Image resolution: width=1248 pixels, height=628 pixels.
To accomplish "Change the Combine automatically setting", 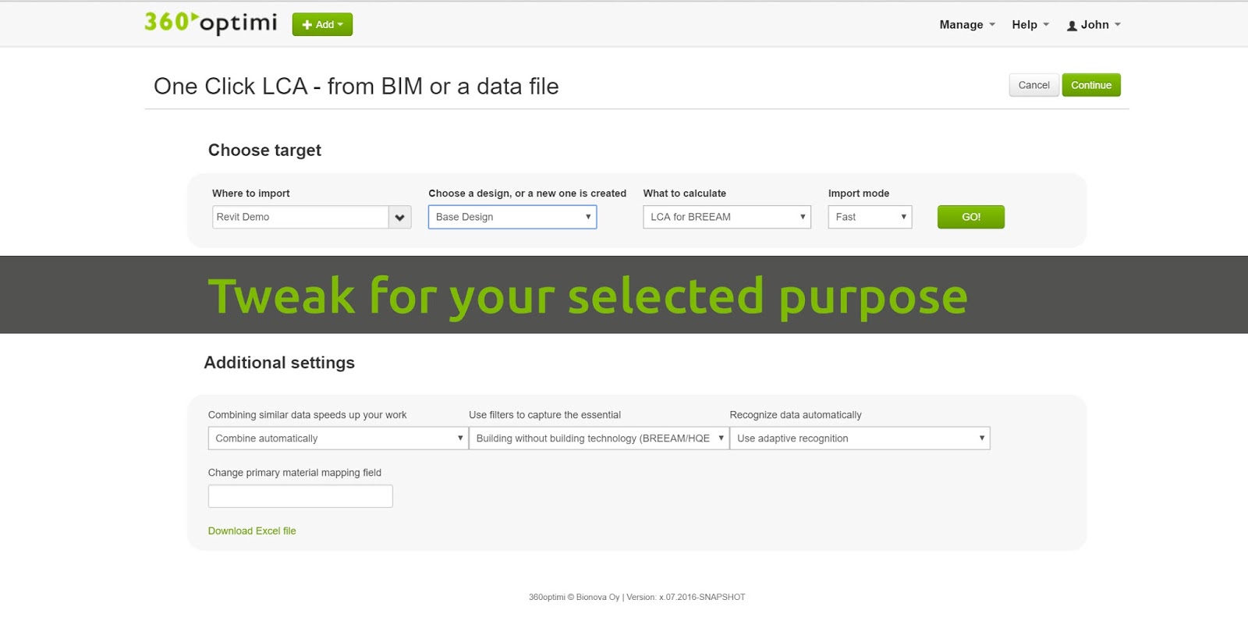I will click(335, 438).
